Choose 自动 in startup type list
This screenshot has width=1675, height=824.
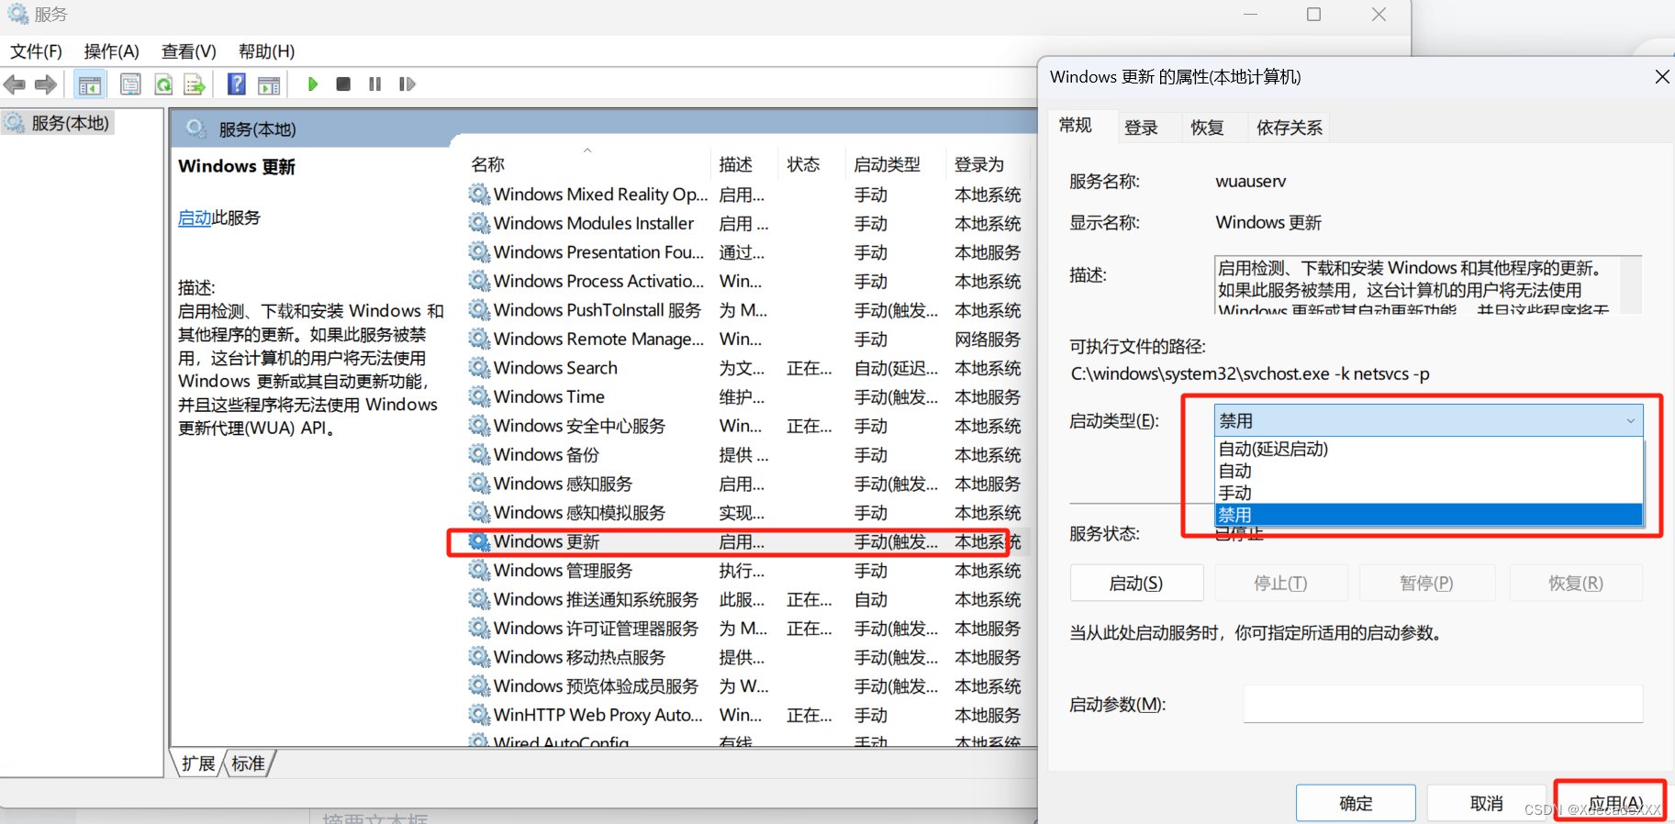pyautogui.click(x=1428, y=471)
